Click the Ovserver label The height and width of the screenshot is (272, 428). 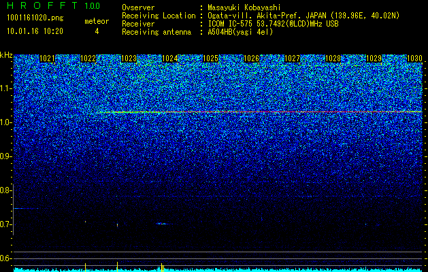(x=138, y=7)
